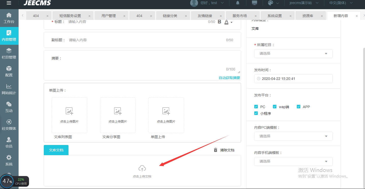
Task: Open the 网站统计 chart icon
Action: pyautogui.click(x=9, y=86)
